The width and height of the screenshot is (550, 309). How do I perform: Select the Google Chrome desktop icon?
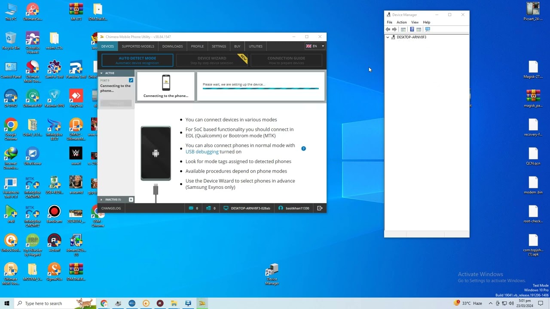(x=11, y=129)
